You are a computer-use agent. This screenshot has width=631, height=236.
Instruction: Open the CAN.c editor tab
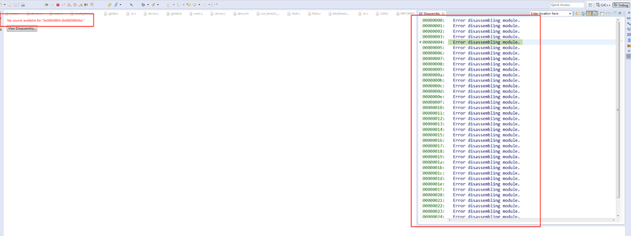point(382,14)
